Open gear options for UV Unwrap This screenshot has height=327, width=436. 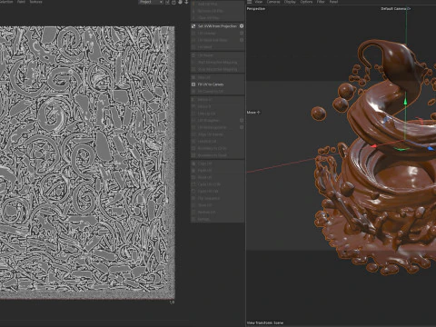point(242,33)
